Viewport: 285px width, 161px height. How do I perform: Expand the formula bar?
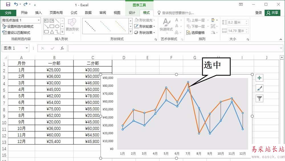click(x=281, y=48)
